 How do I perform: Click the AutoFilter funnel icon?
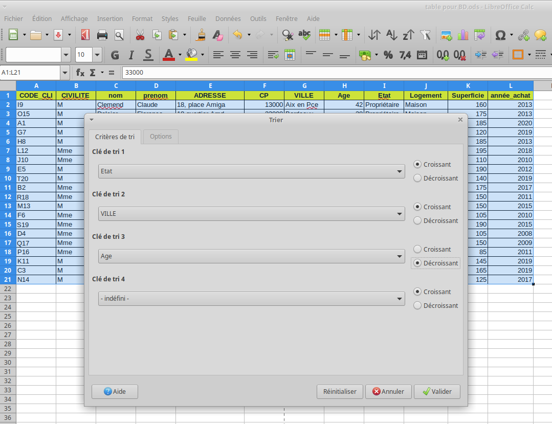click(x=425, y=35)
